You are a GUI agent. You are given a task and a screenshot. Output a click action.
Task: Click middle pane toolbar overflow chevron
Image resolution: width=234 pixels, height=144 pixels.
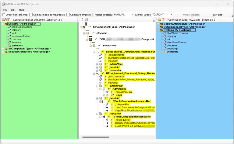[154, 21]
